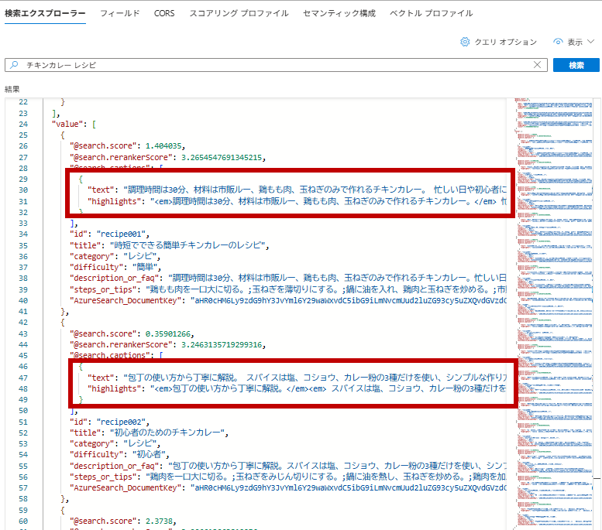Focus the チキンカレー レシピ search field
Viewport: 602px width, 530px height.
[x=271, y=66]
